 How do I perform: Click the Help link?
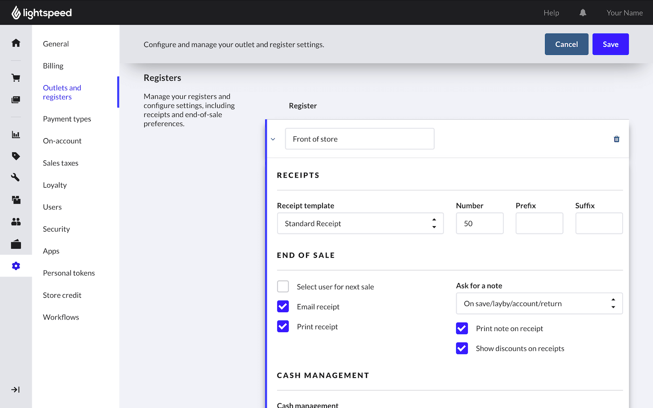(551, 13)
